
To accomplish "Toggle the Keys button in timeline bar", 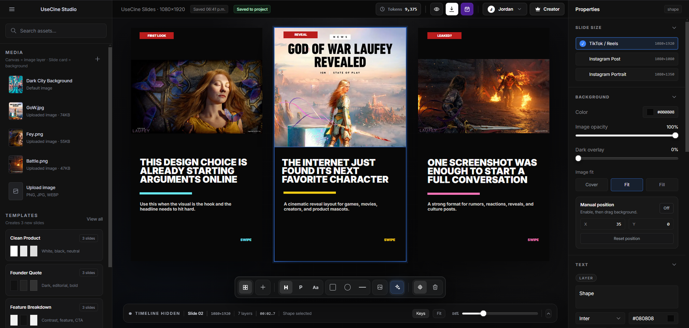I will pyautogui.click(x=421, y=313).
